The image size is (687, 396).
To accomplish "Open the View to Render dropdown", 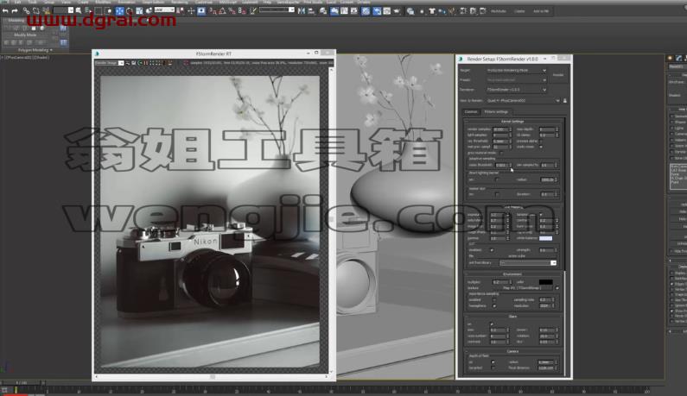I will point(524,101).
